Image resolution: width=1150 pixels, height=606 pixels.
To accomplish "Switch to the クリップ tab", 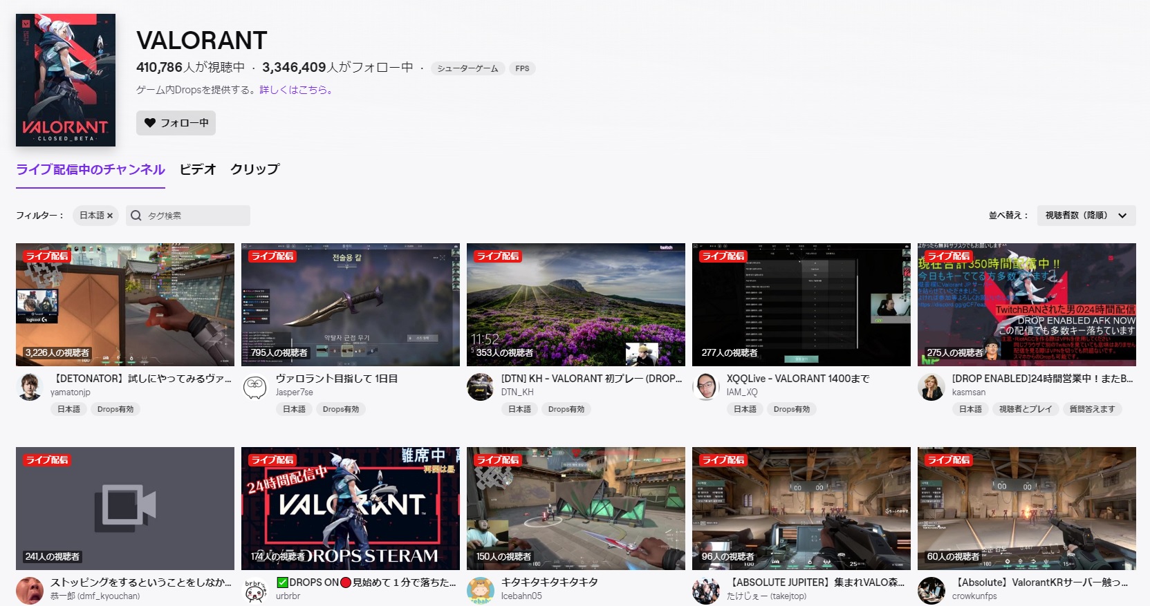I will 255,169.
